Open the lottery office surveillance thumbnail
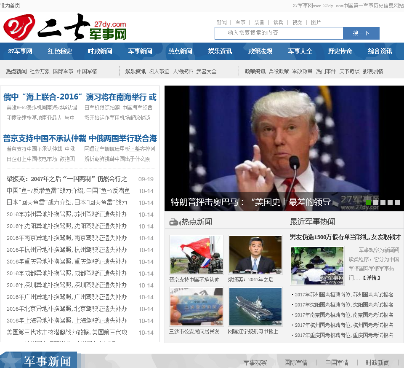Screen dimensions: 404x368 [317, 266]
